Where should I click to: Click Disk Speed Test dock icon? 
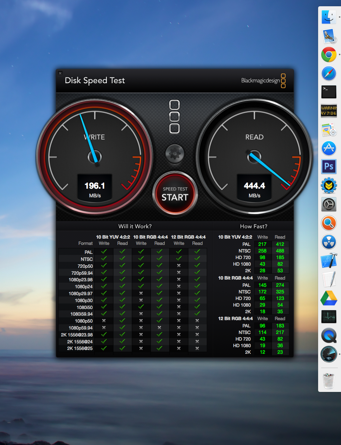[x=329, y=354]
